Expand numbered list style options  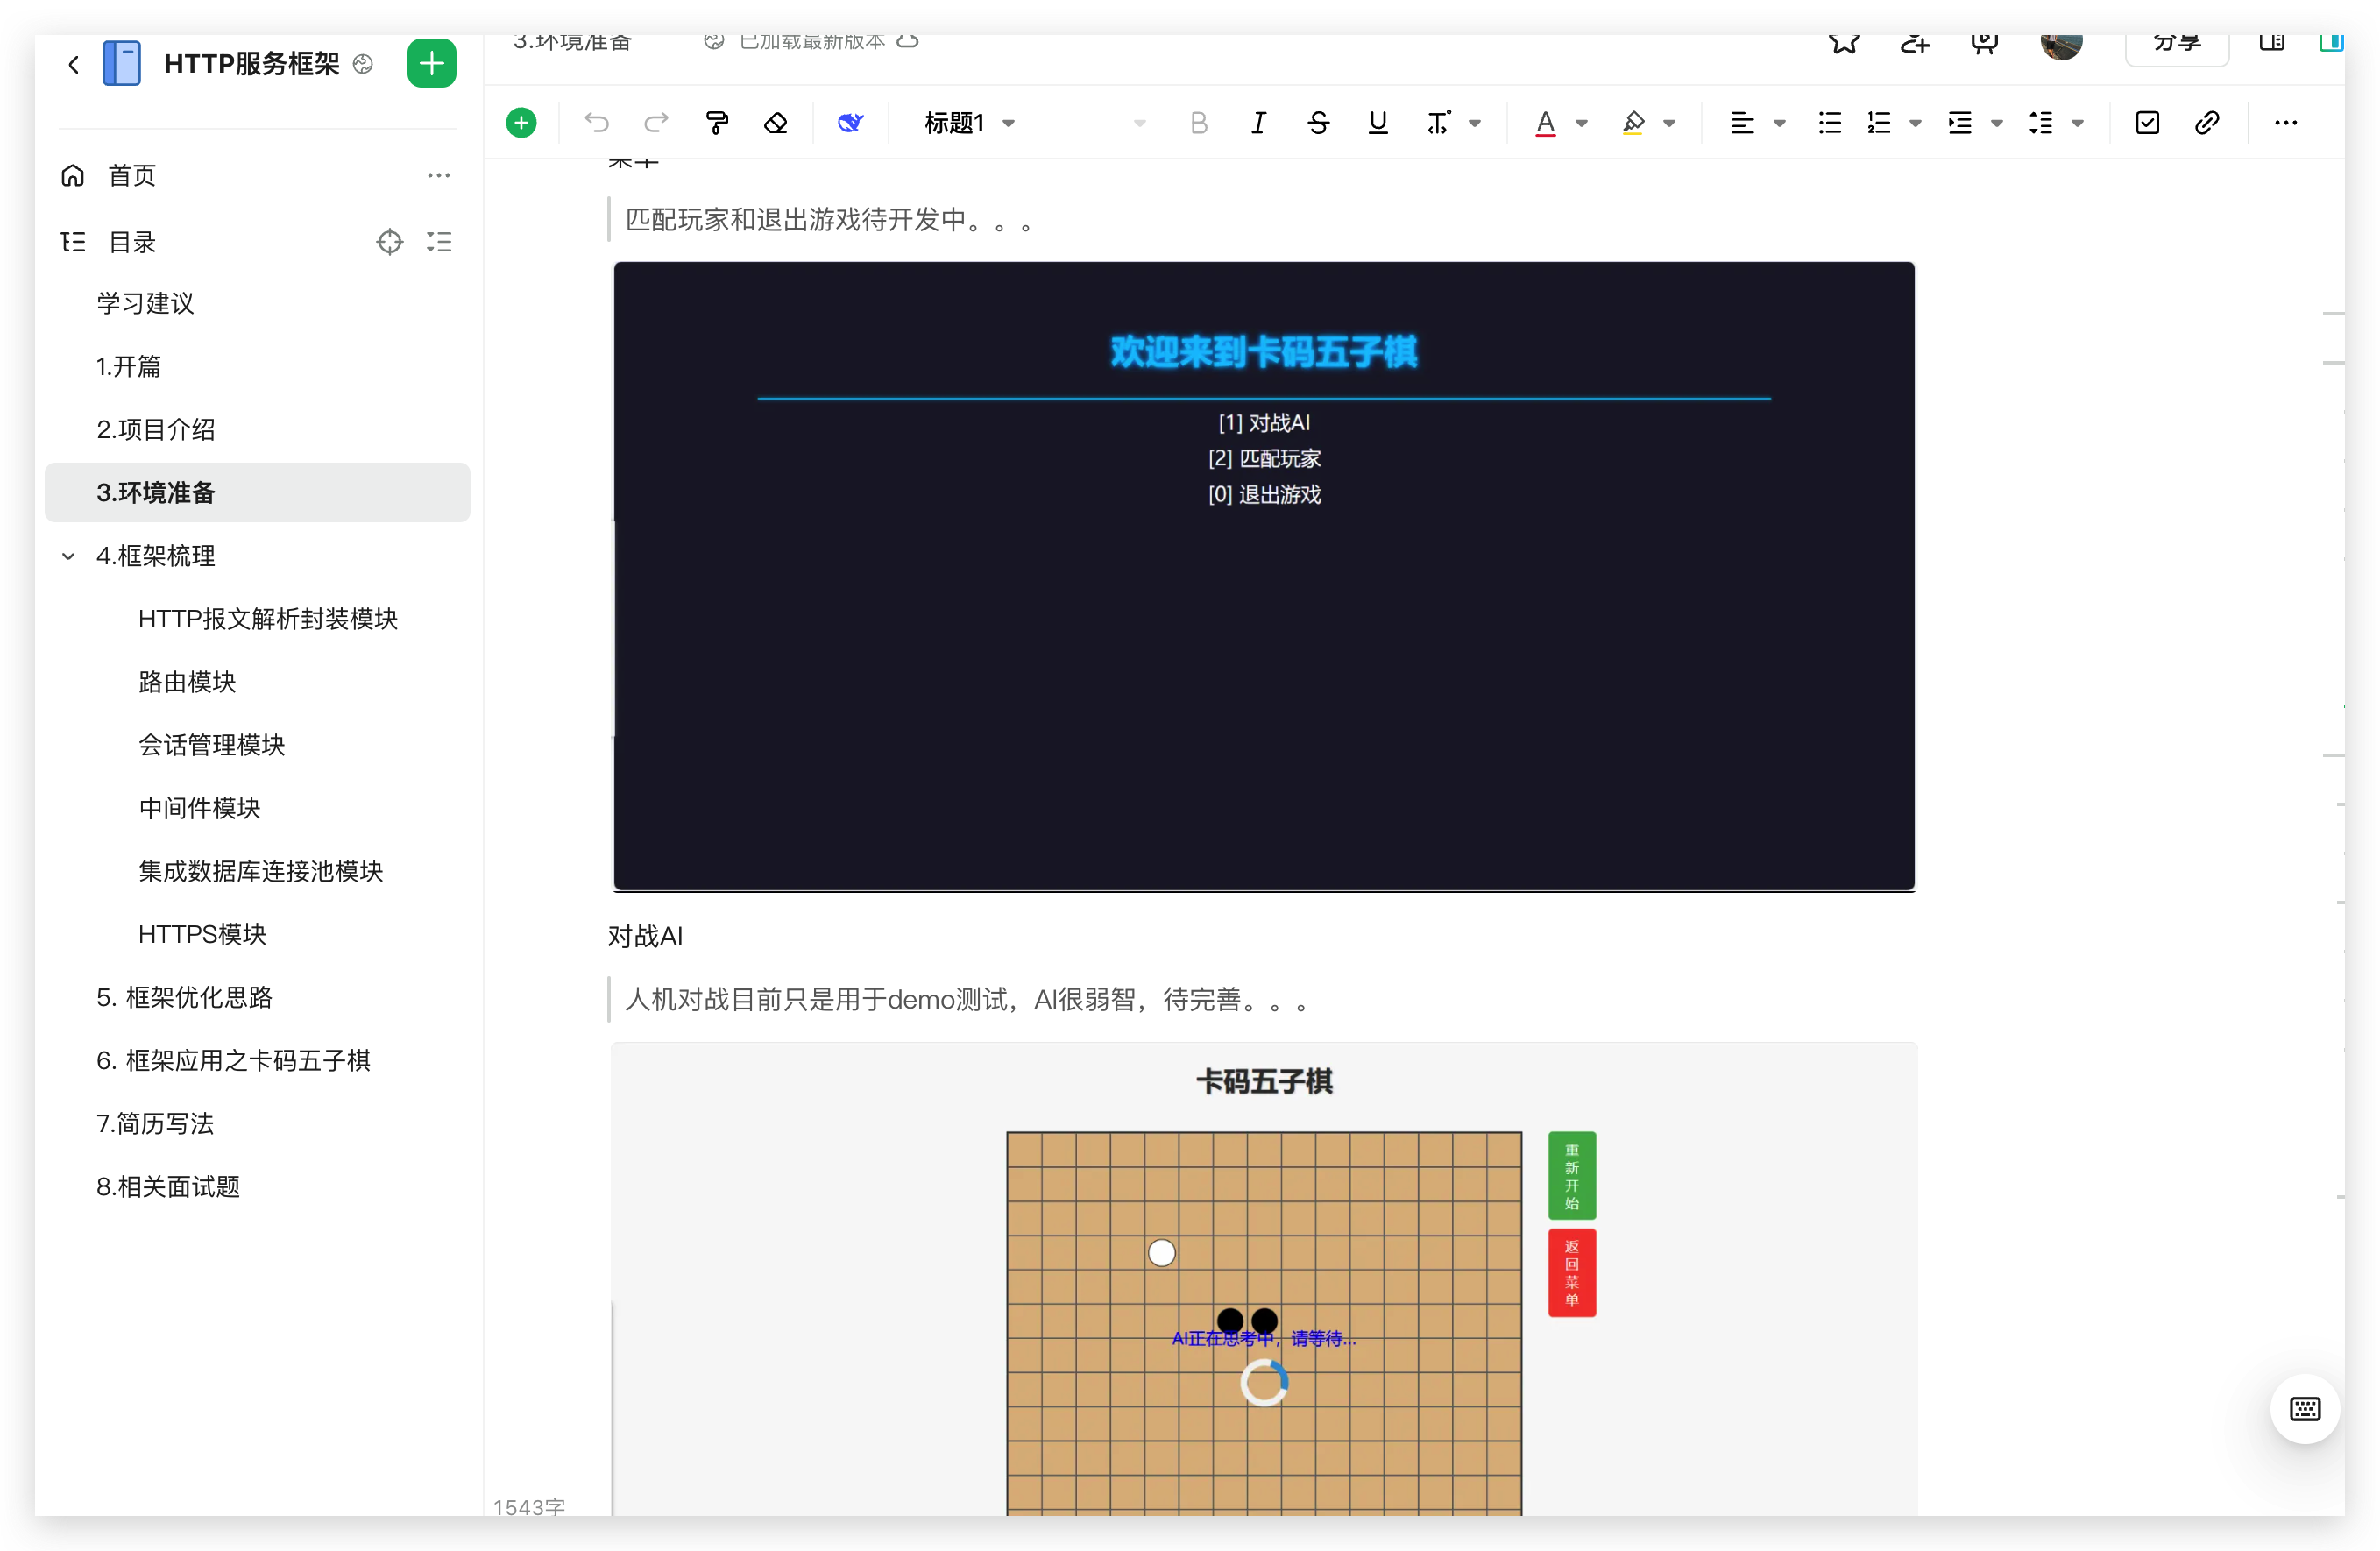pyautogui.click(x=1916, y=124)
